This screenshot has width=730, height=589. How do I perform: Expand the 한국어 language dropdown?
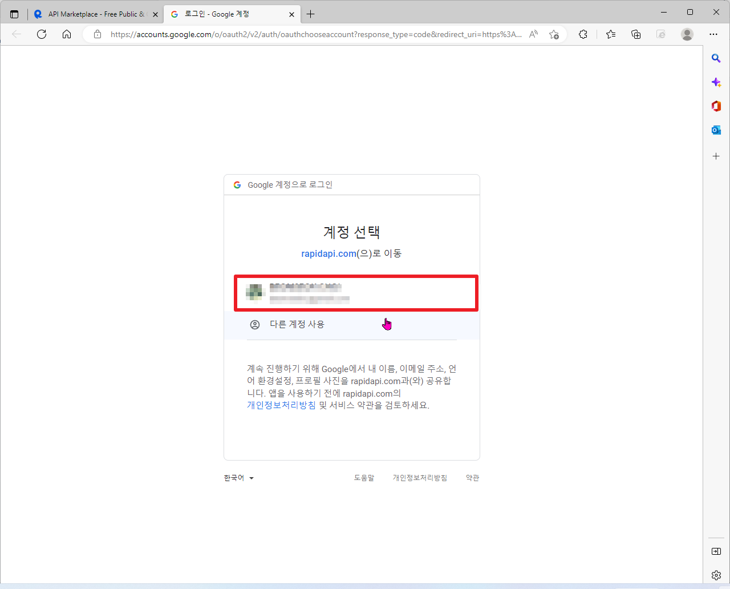(x=239, y=478)
